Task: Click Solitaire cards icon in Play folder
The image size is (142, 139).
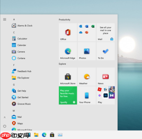Action: pyautogui.click(x=105, y=89)
